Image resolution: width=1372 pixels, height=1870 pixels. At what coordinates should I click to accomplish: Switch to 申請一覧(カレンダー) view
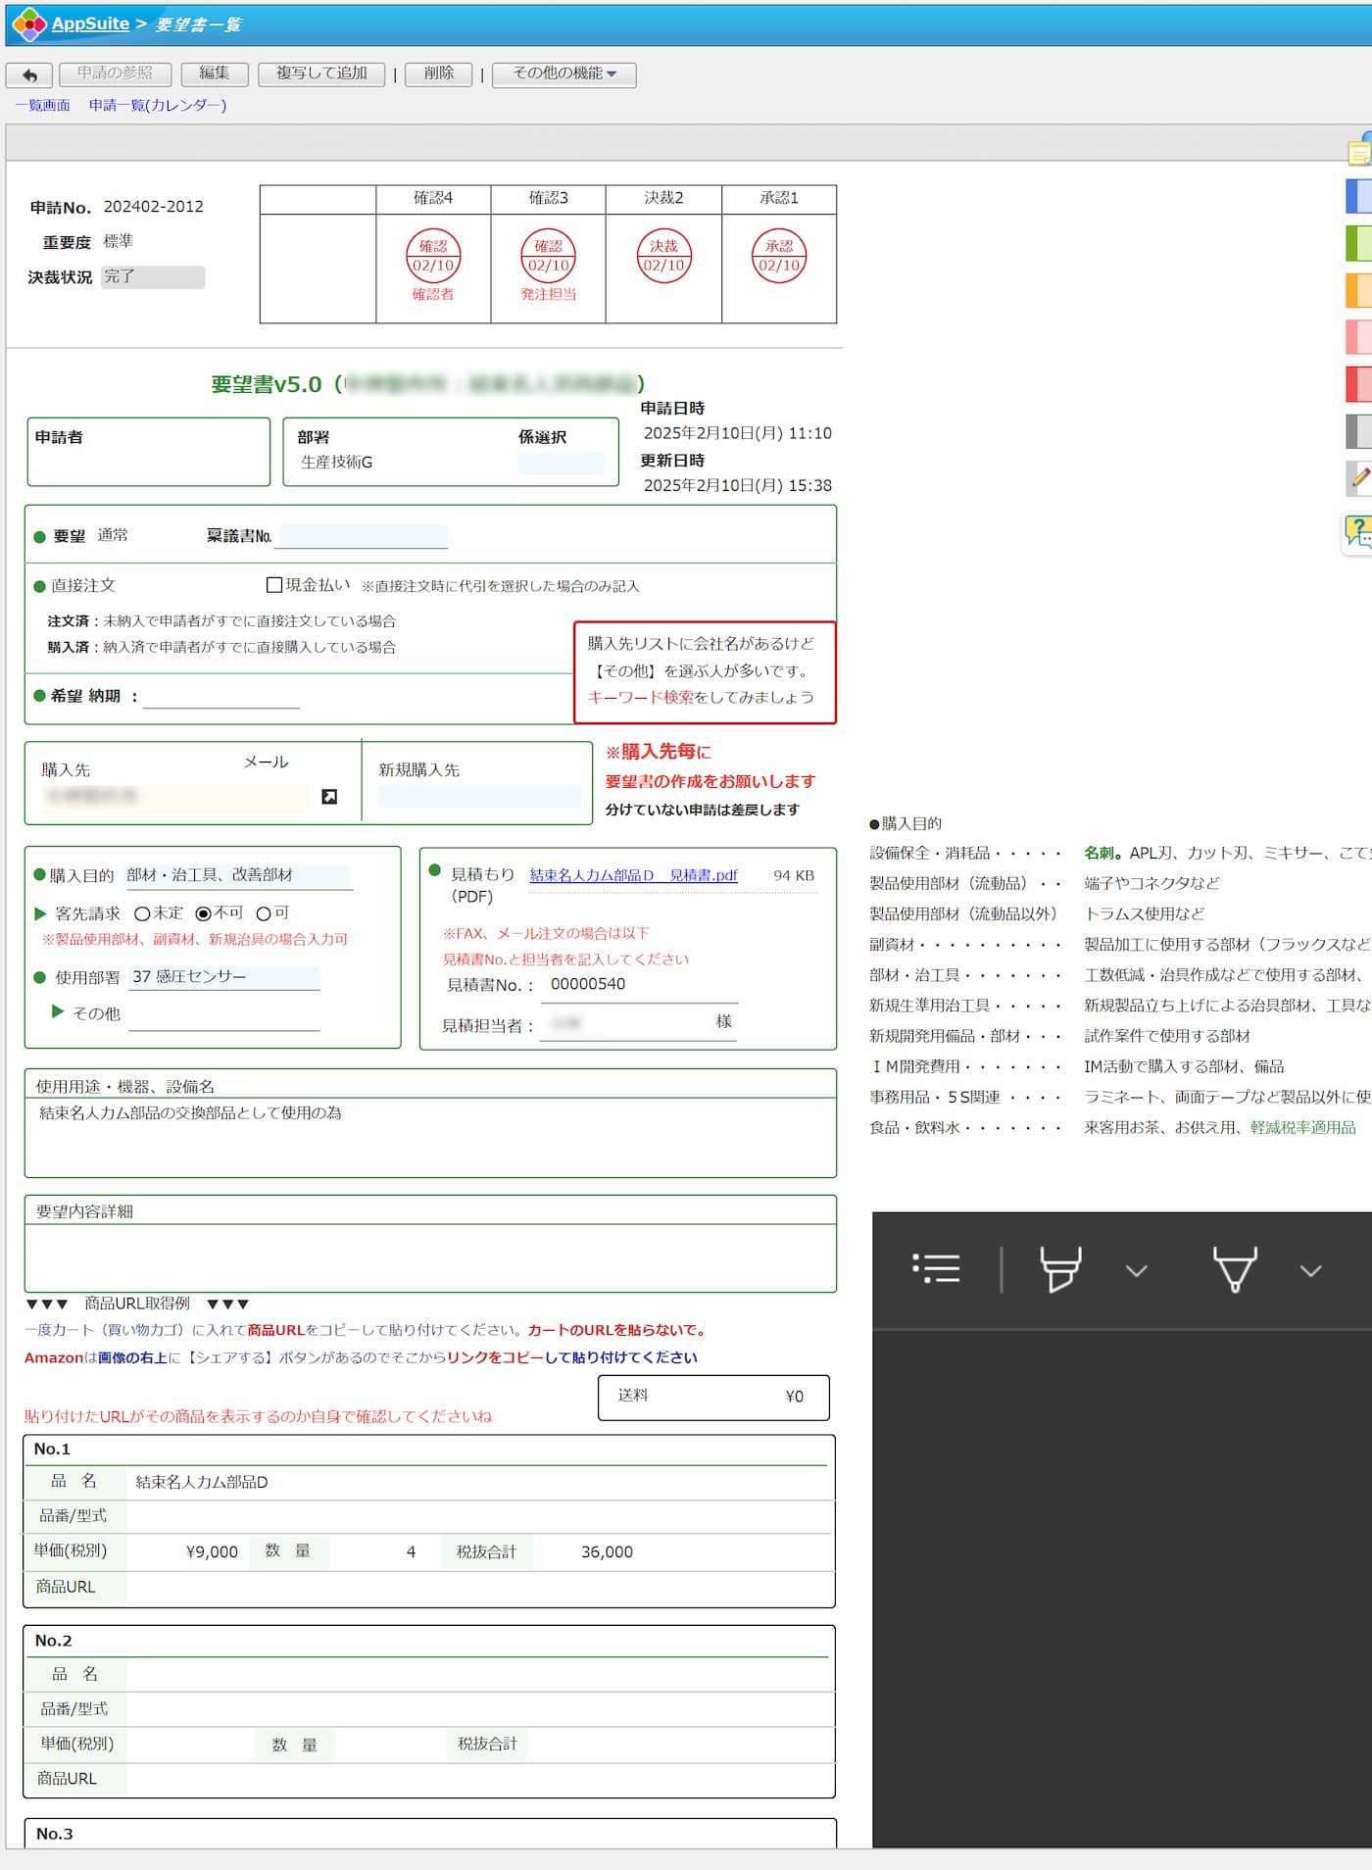point(157,105)
